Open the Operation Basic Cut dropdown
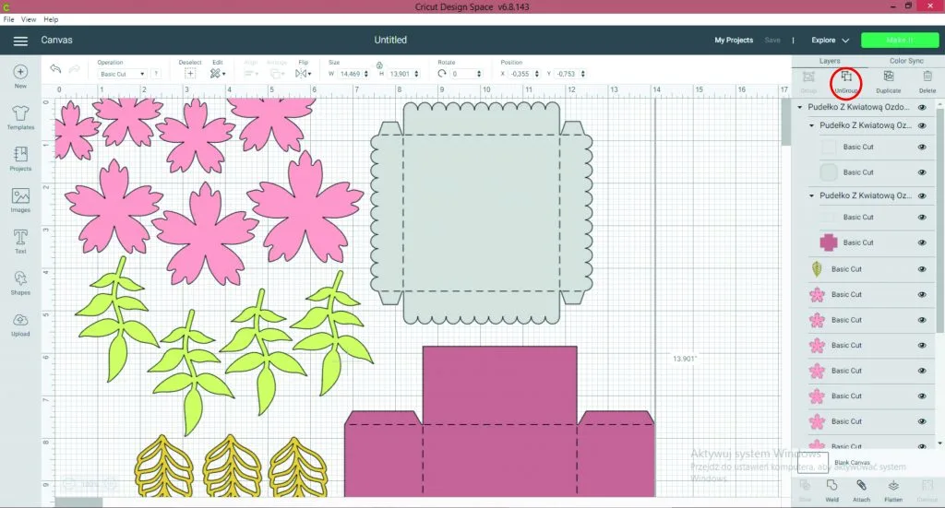The width and height of the screenshot is (945, 508). (x=123, y=74)
